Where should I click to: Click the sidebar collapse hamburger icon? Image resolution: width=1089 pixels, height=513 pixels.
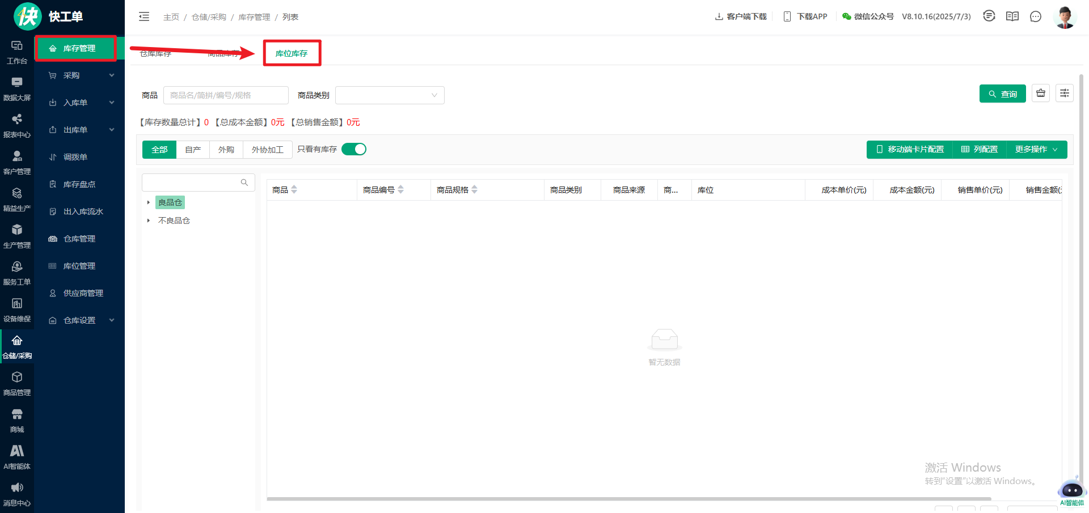(x=144, y=16)
